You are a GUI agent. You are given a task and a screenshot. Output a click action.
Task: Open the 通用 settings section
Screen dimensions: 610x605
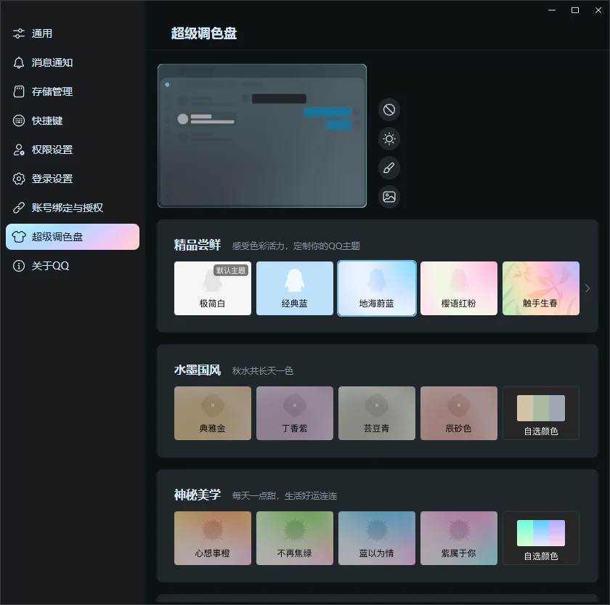pyautogui.click(x=73, y=33)
